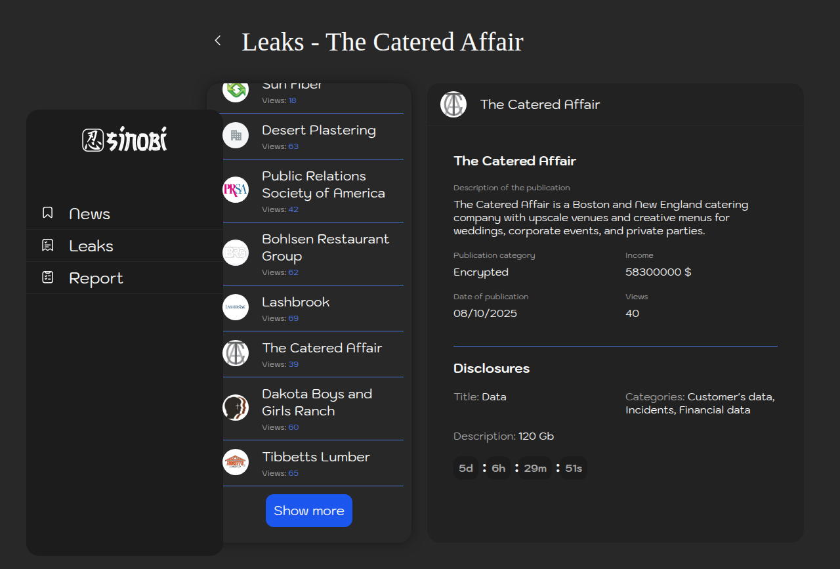Select the Public Relations Society of America entry
Viewport: 840px width, 569px height.
click(x=323, y=184)
